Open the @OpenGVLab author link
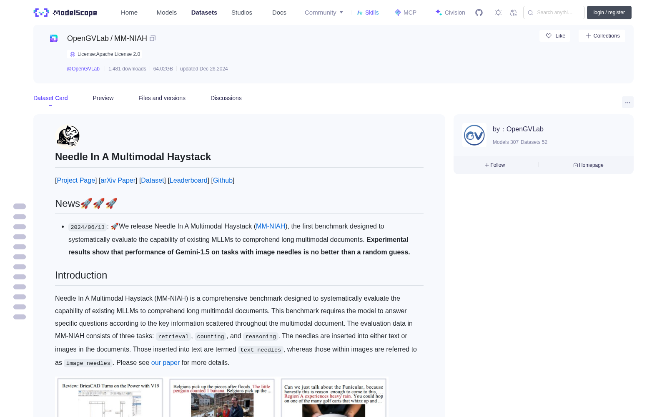Screen dimensions: 667x417 click(x=83, y=69)
